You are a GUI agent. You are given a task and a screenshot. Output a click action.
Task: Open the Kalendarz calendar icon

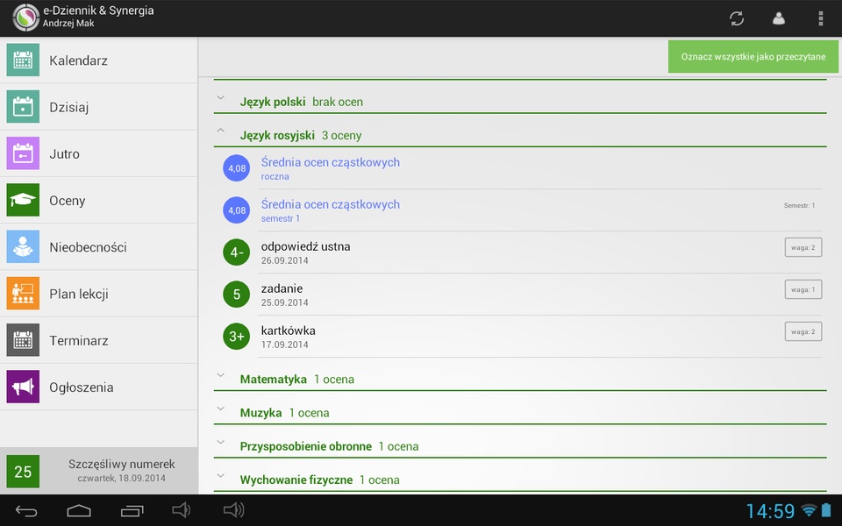[x=23, y=60]
